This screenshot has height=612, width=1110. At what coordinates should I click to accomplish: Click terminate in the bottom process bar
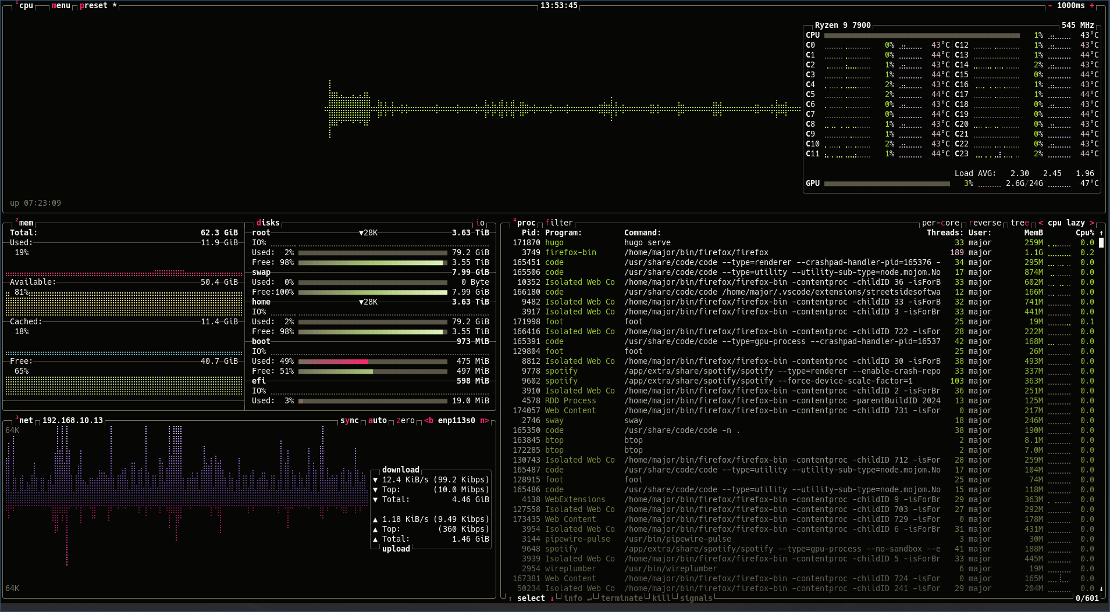(x=622, y=598)
